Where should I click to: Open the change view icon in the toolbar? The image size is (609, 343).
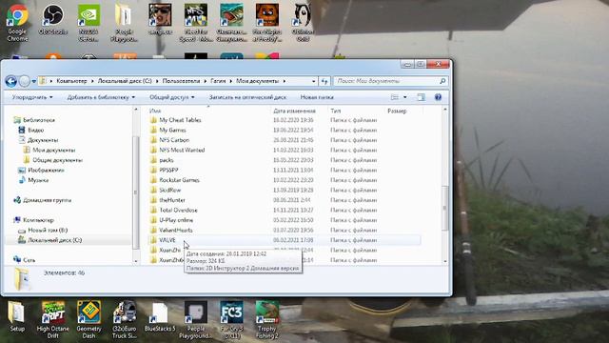click(x=395, y=97)
